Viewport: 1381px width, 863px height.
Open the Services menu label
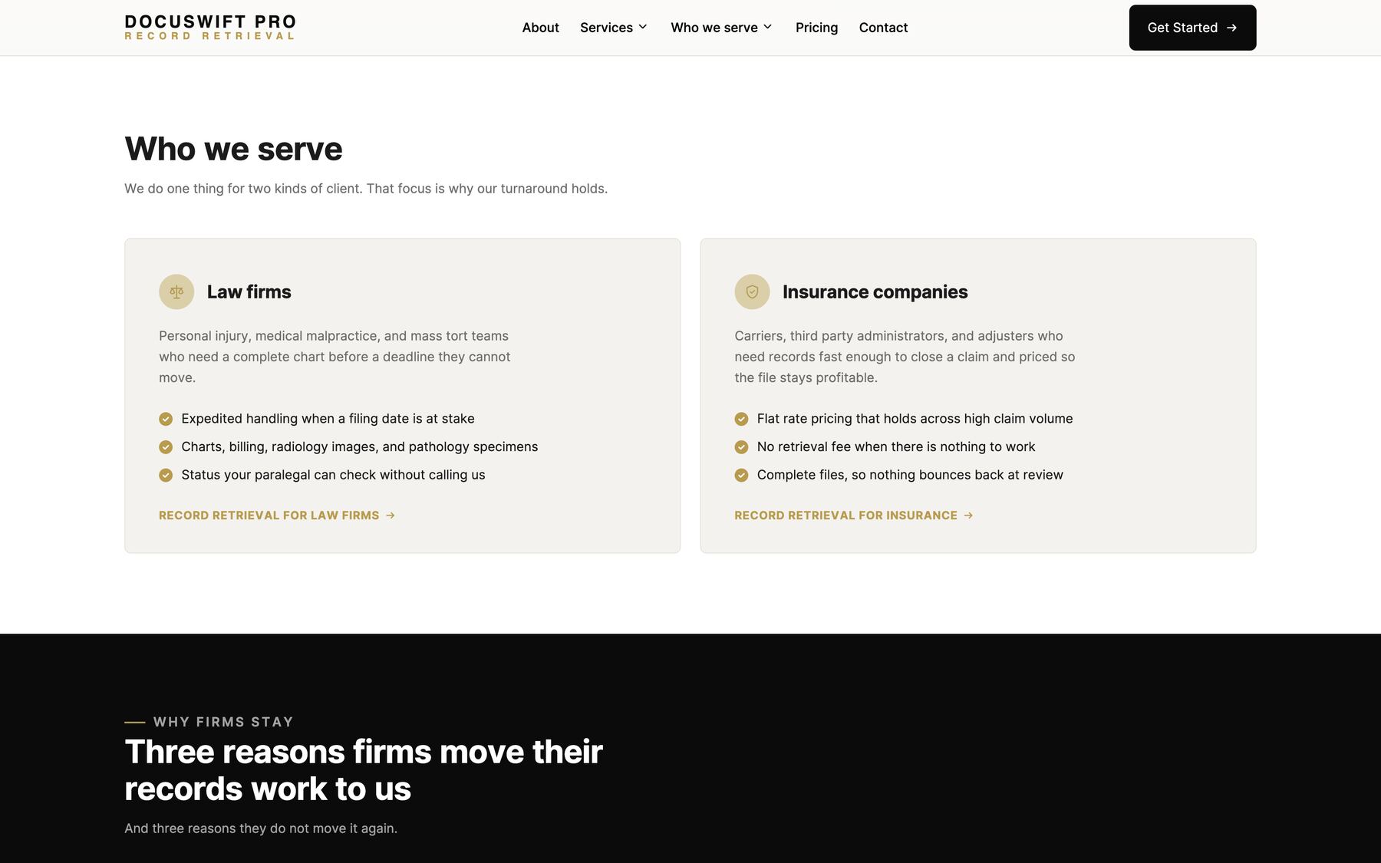pyautogui.click(x=606, y=28)
